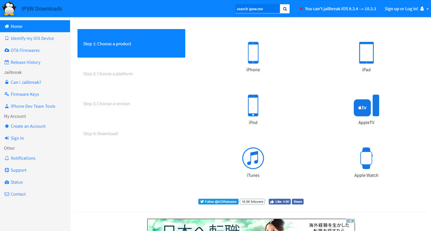This screenshot has width=431, height=231.
Task: Click the magnifier search button
Action: (x=285, y=9)
